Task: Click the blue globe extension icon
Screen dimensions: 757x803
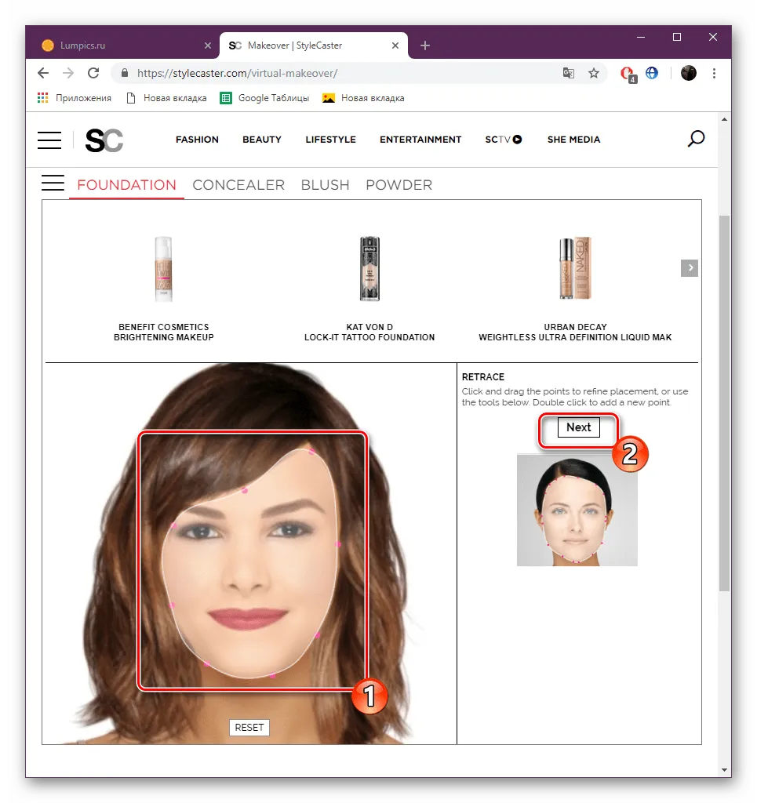Action: [652, 73]
